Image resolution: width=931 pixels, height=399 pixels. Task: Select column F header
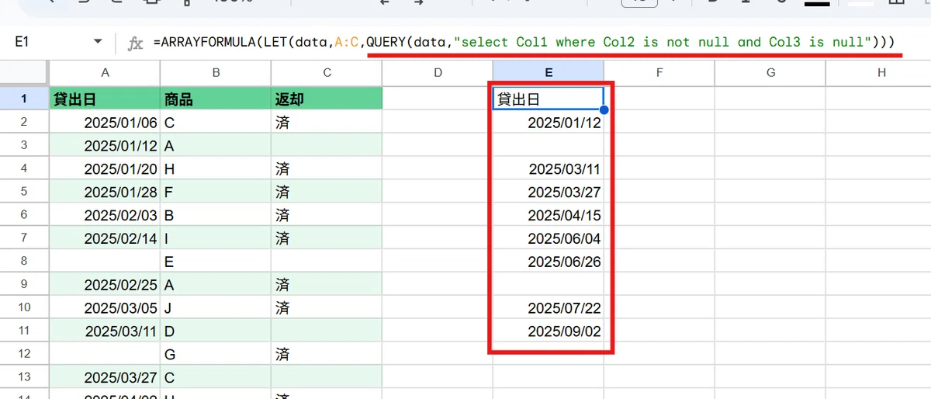pyautogui.click(x=659, y=73)
